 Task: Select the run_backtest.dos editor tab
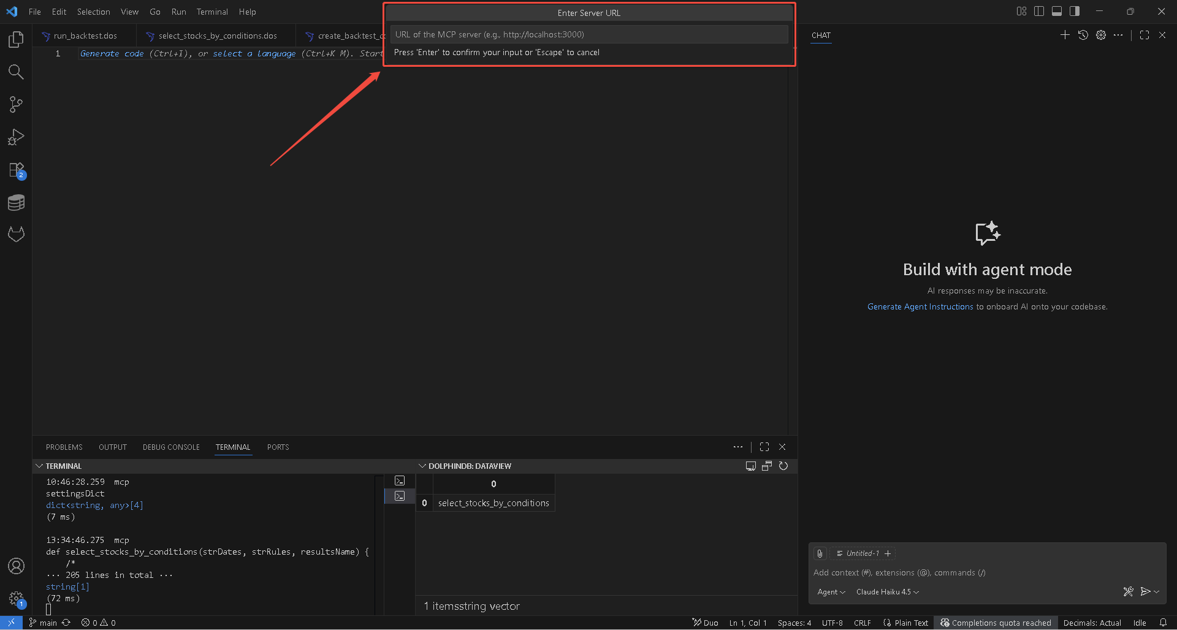[x=85, y=36]
